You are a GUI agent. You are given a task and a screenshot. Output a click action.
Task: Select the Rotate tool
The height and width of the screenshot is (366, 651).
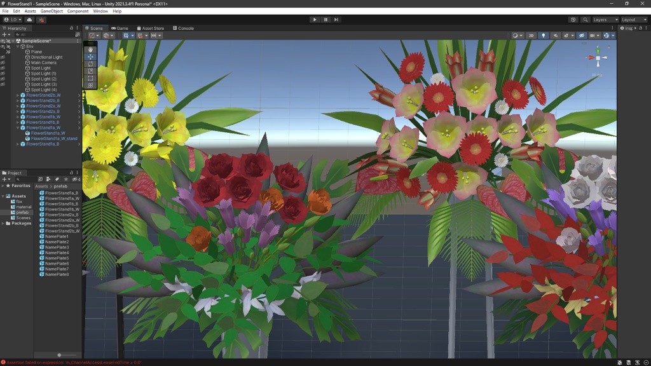pos(90,64)
